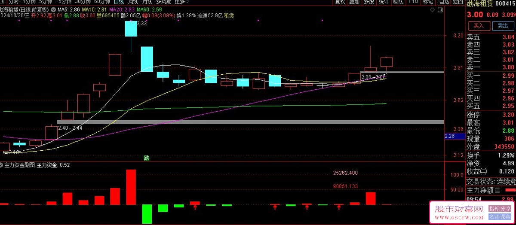Screen dimensions: 516x225
Task: Click the diamond icon above chart
Action: coord(432,9)
